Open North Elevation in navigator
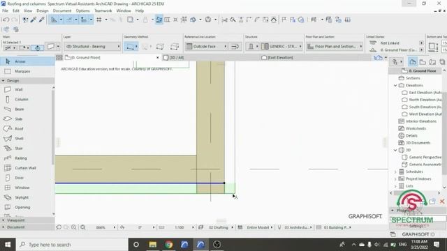The image size is (447, 251). point(422,100)
